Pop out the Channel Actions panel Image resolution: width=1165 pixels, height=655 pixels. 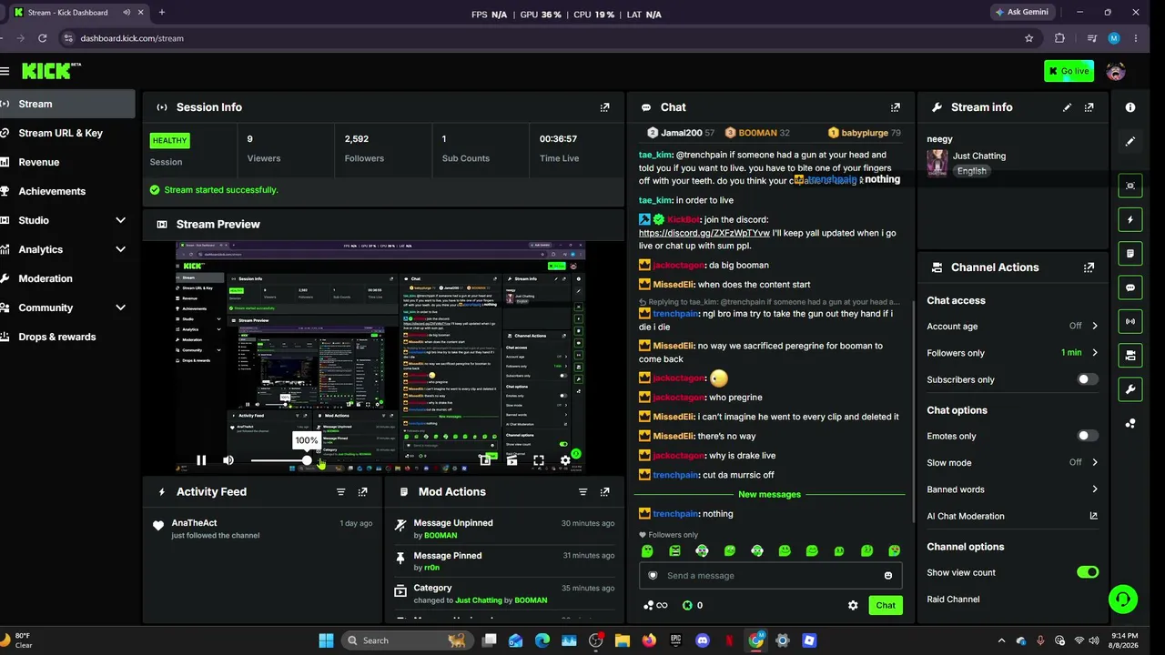tap(1089, 267)
